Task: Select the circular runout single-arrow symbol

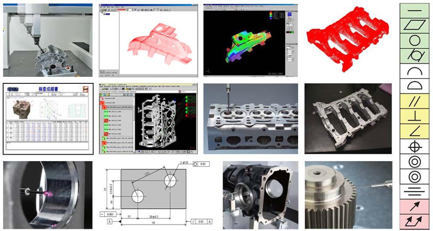Action: pos(414,207)
